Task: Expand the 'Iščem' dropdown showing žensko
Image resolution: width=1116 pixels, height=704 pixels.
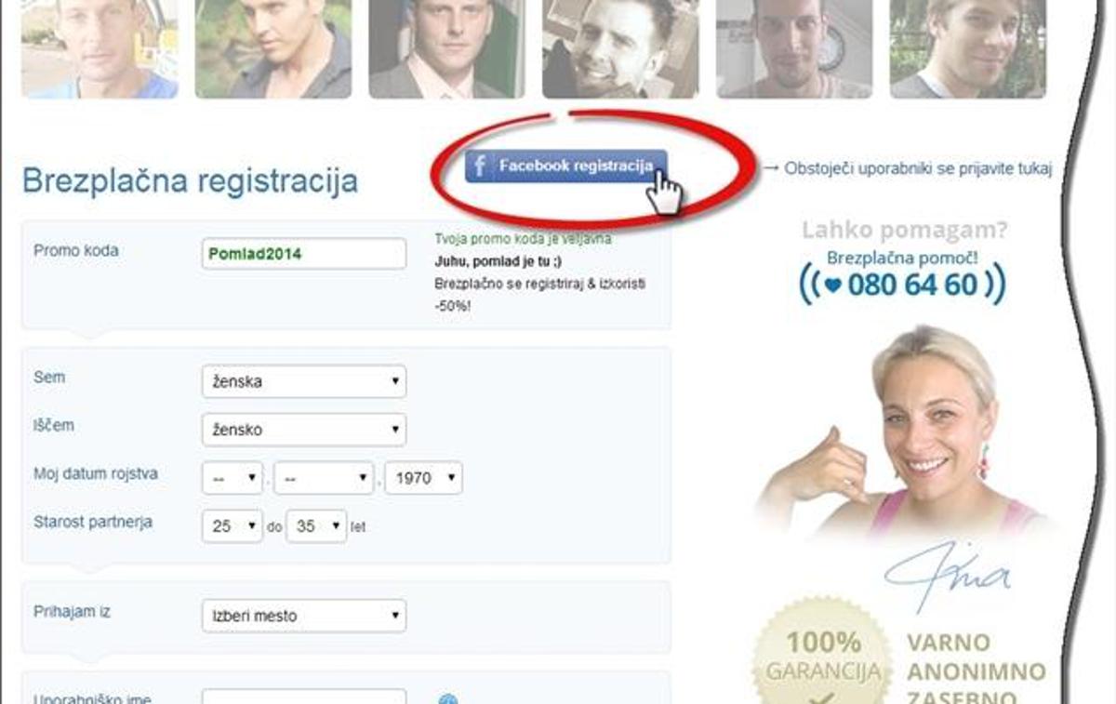Action: pos(304,430)
